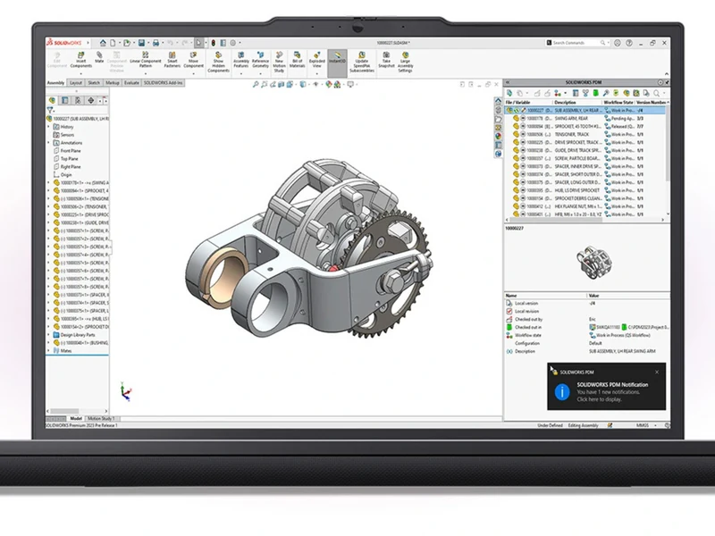Expand the History tree node
The width and height of the screenshot is (715, 536).
(49, 127)
